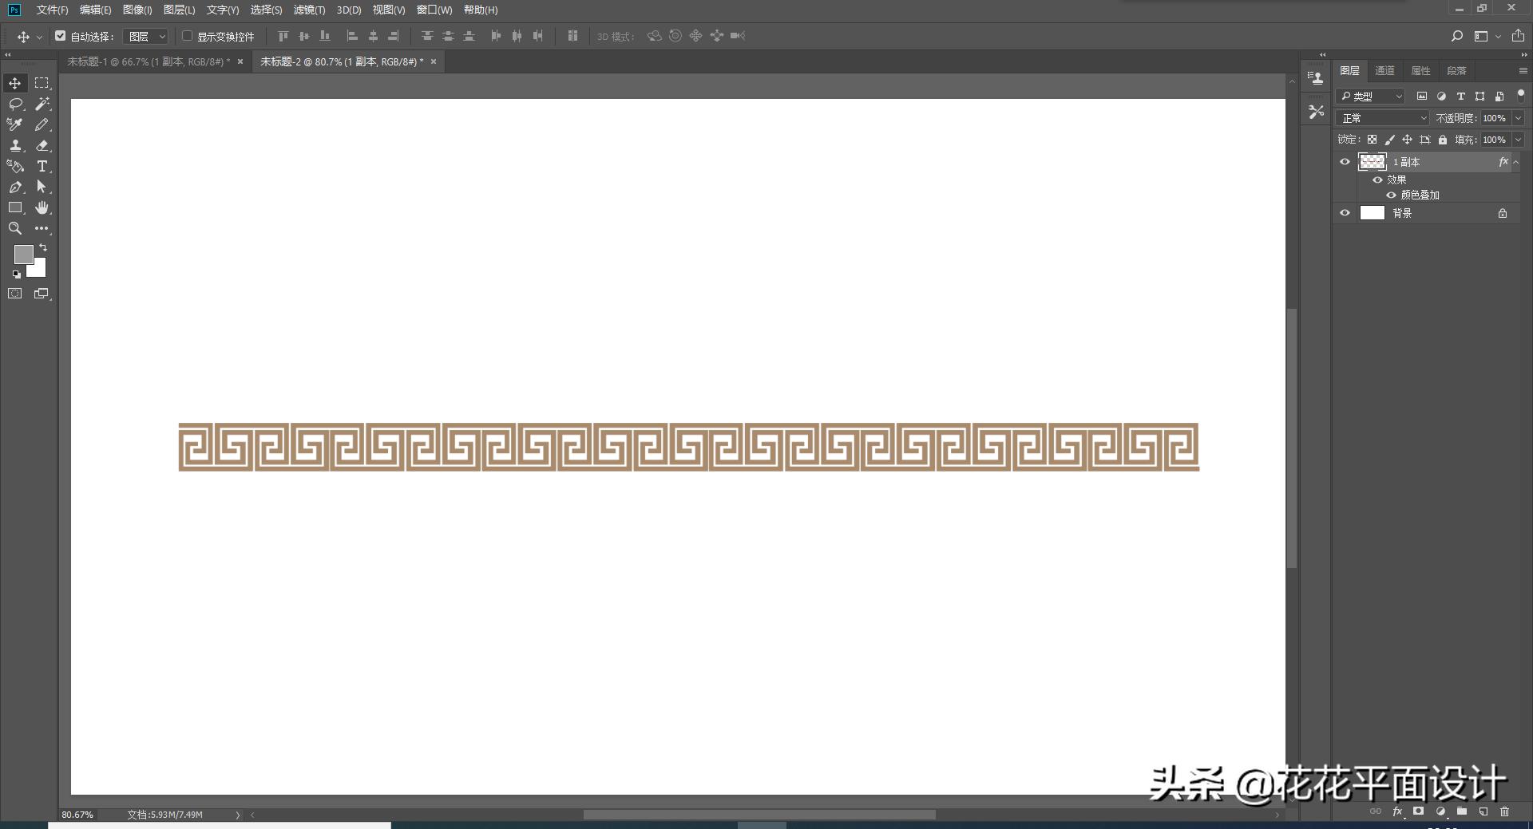
Task: Open the 图层 auto-select target dropdown
Action: click(146, 37)
